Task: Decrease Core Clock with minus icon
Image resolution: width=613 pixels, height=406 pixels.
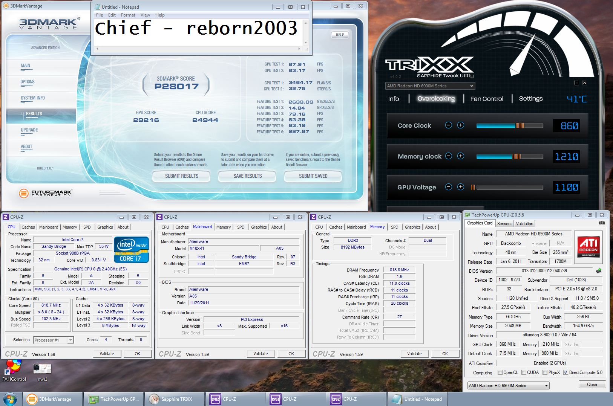Action: pos(449,125)
